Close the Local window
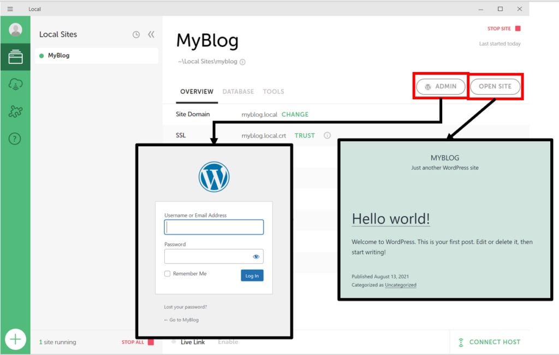The width and height of the screenshot is (559, 355). [520, 9]
